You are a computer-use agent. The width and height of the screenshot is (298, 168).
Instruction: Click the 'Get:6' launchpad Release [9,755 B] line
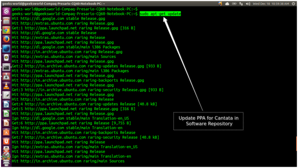coord(71,123)
